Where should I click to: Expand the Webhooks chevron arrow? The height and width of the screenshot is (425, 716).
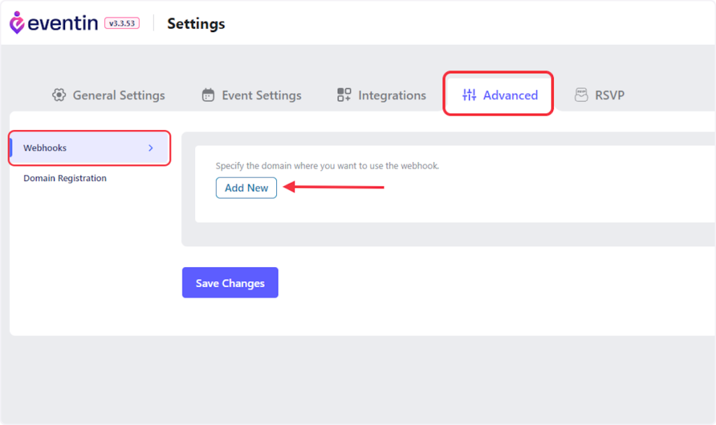(150, 148)
